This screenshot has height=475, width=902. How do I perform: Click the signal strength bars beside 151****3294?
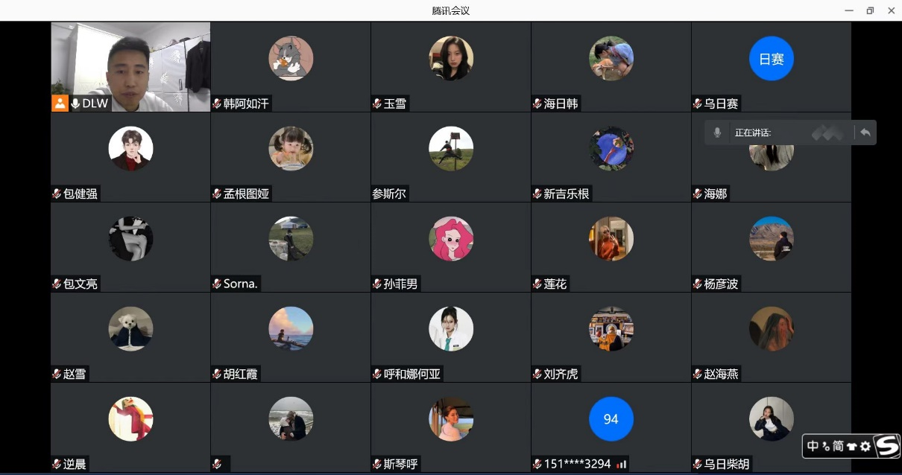(622, 464)
